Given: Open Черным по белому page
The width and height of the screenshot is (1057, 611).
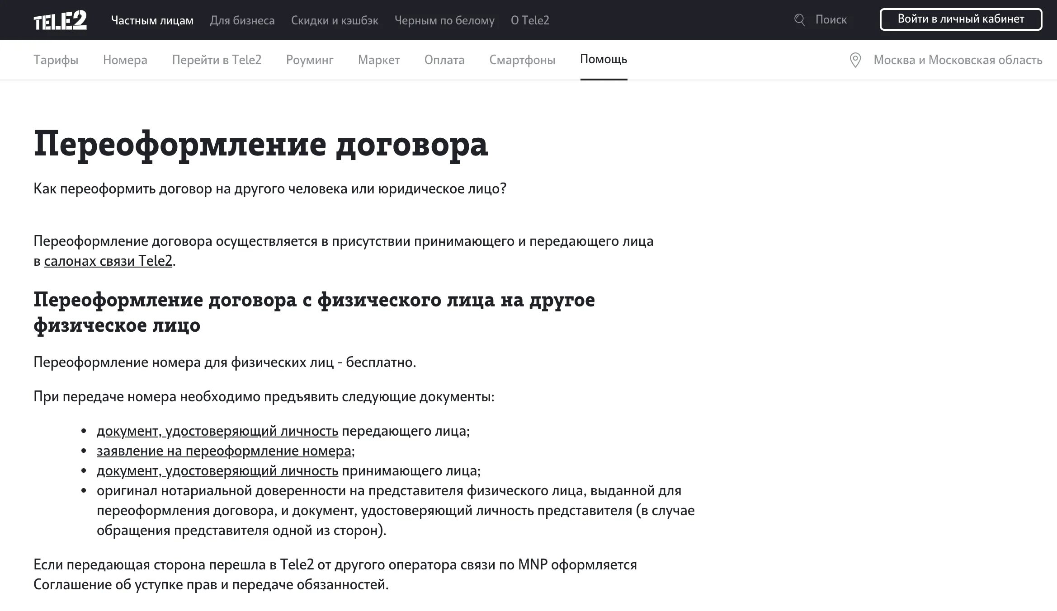Looking at the screenshot, I should click(444, 20).
